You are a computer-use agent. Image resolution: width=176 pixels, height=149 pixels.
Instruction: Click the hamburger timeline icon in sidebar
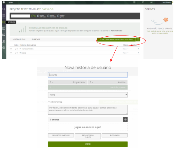[4, 15]
